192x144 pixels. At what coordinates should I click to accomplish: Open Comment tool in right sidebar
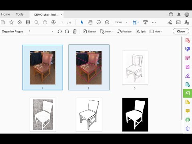click(x=188, y=111)
